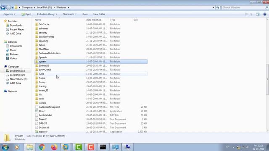Open the view options dropdown arrow

[251, 14]
